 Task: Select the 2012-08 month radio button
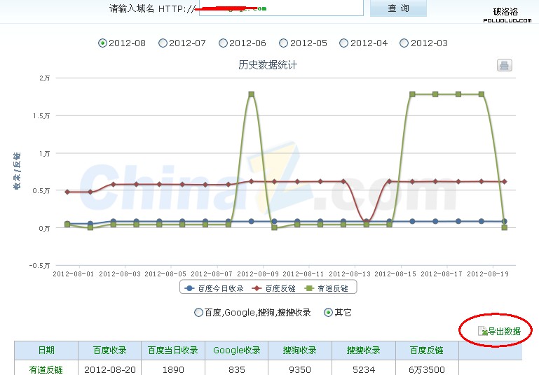[x=103, y=43]
